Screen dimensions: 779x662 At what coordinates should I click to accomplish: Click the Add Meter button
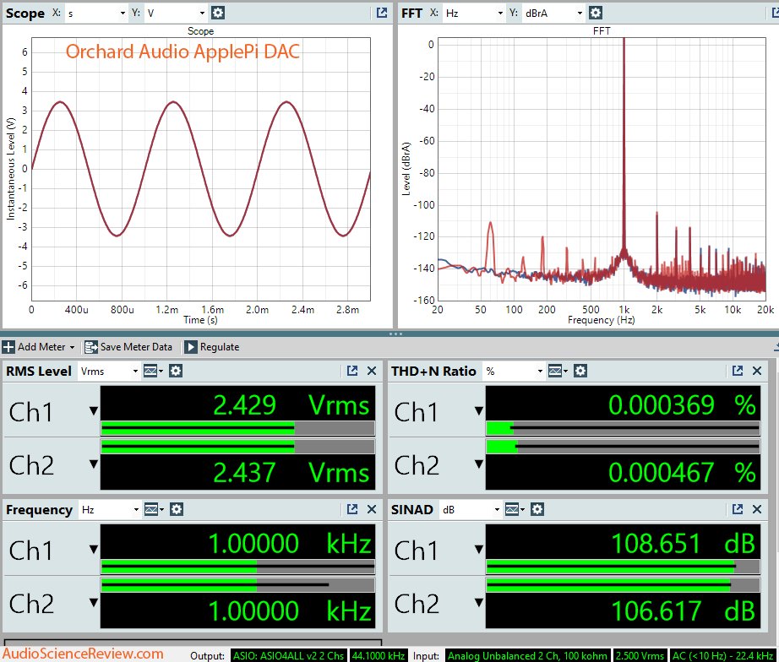tap(35, 347)
